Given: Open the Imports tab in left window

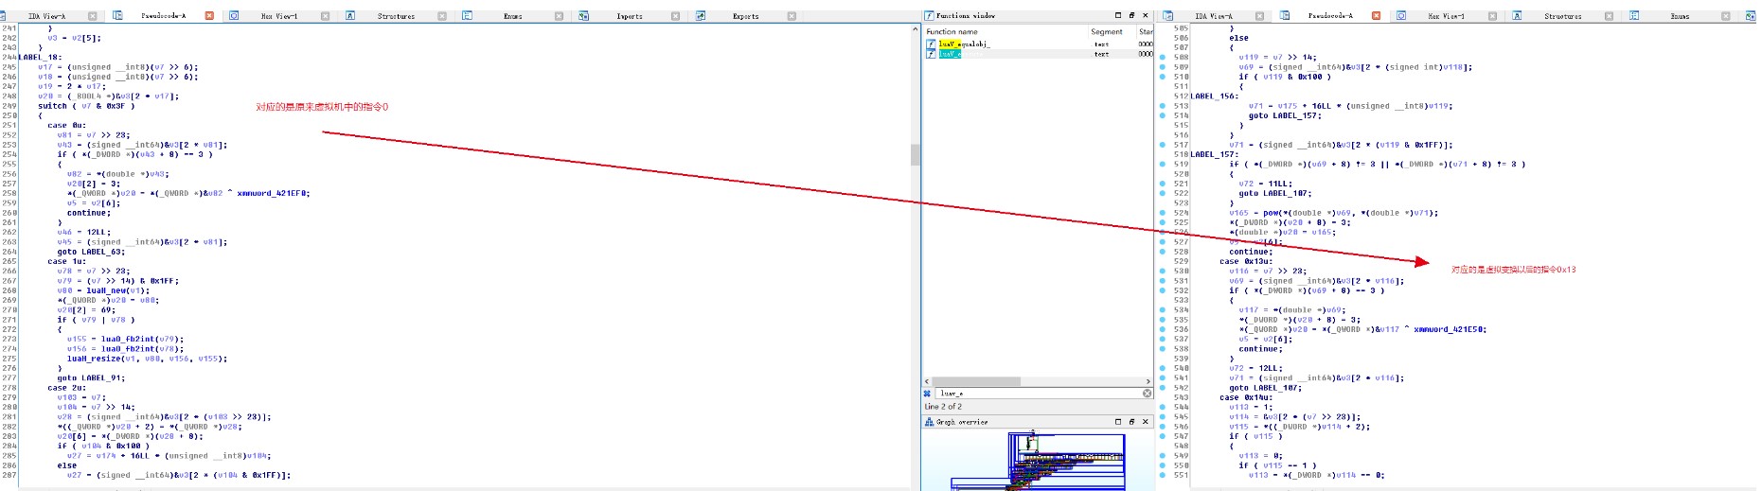Looking at the screenshot, I should (629, 16).
